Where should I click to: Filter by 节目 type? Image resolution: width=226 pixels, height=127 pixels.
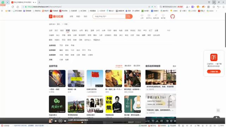61,46
